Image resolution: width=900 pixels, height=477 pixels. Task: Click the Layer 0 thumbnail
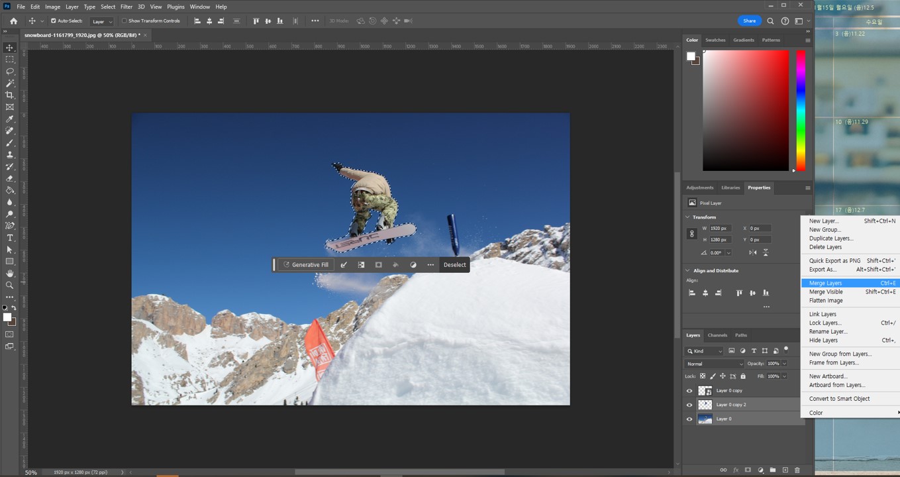pos(705,419)
